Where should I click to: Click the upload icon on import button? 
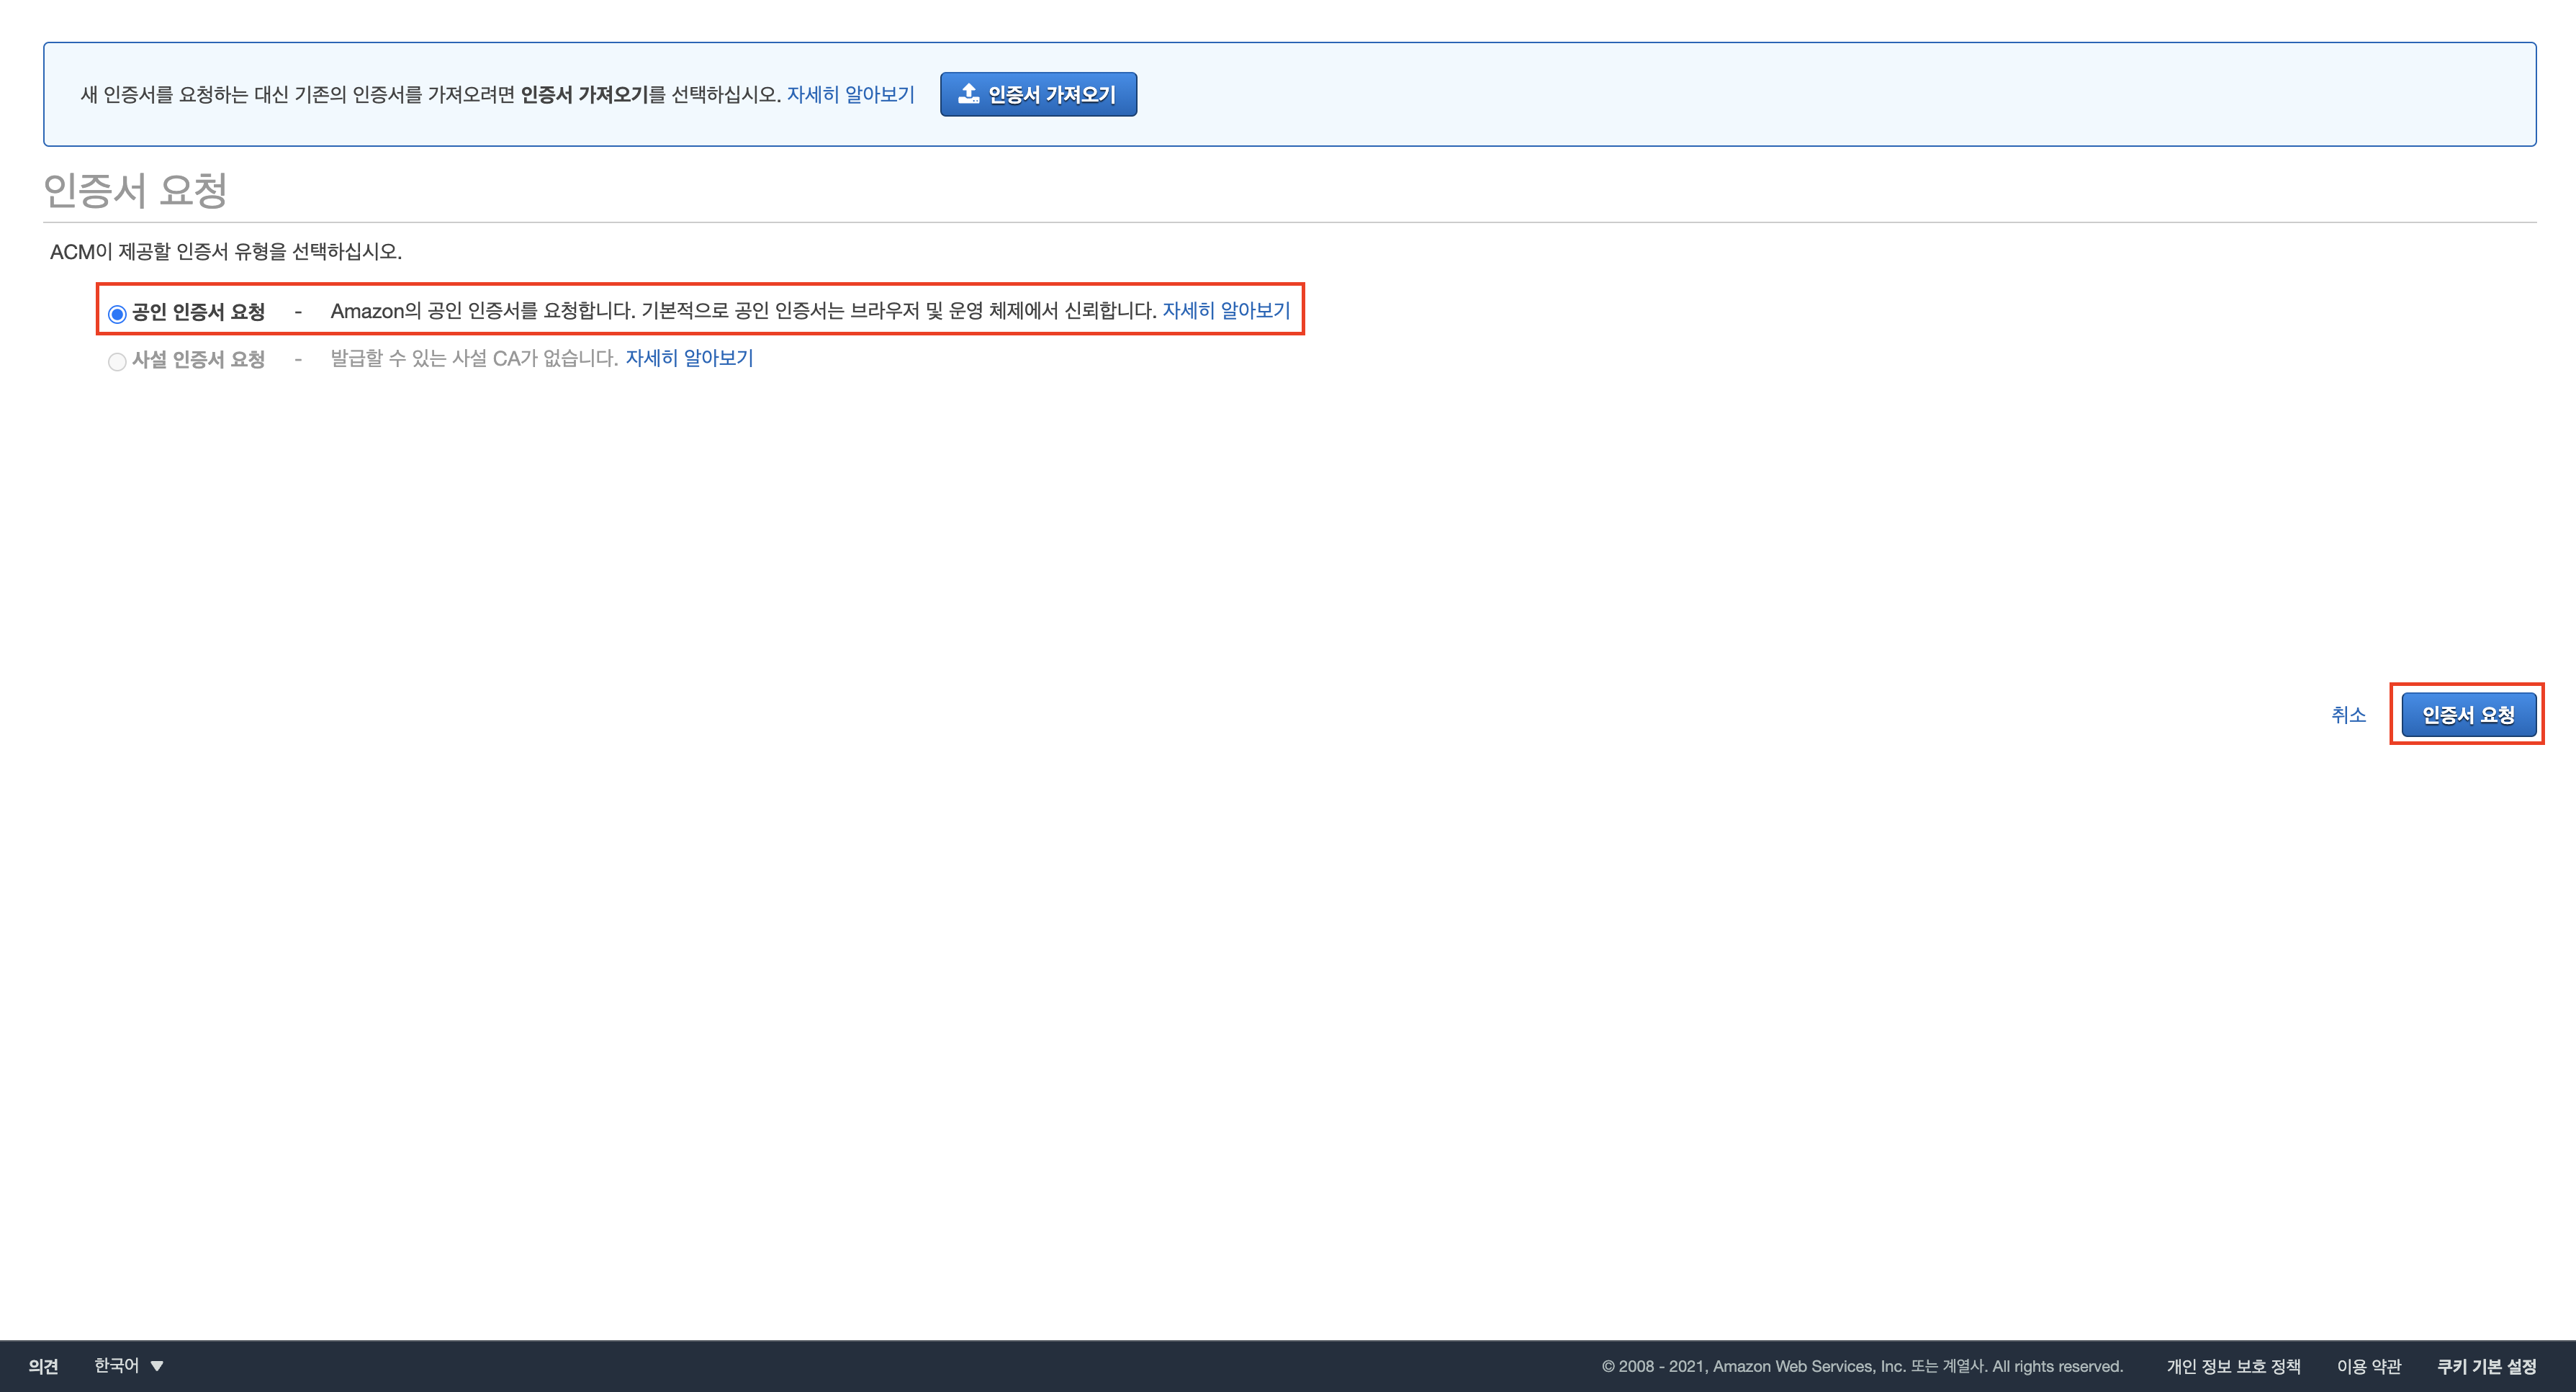click(968, 94)
